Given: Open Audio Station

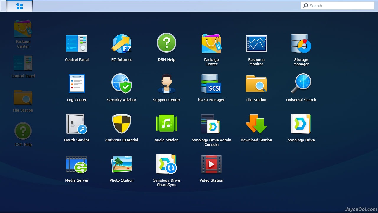Looking at the screenshot, I should pos(167,123).
